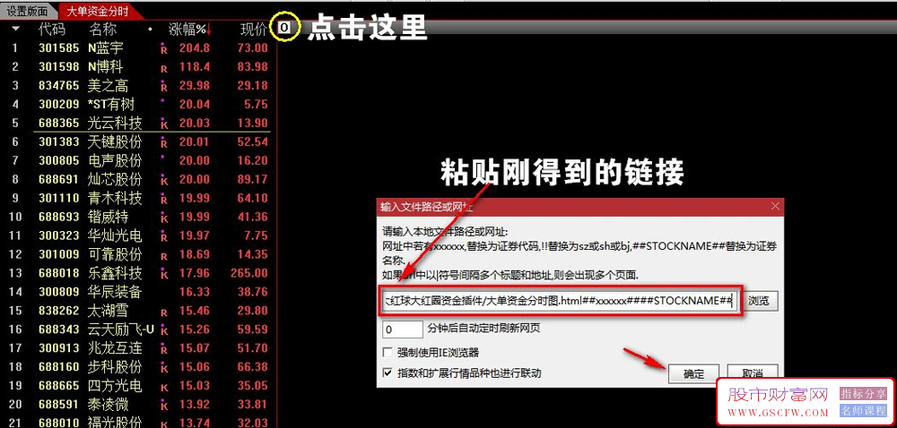Select stock 300809 华辰装备

[138, 292]
